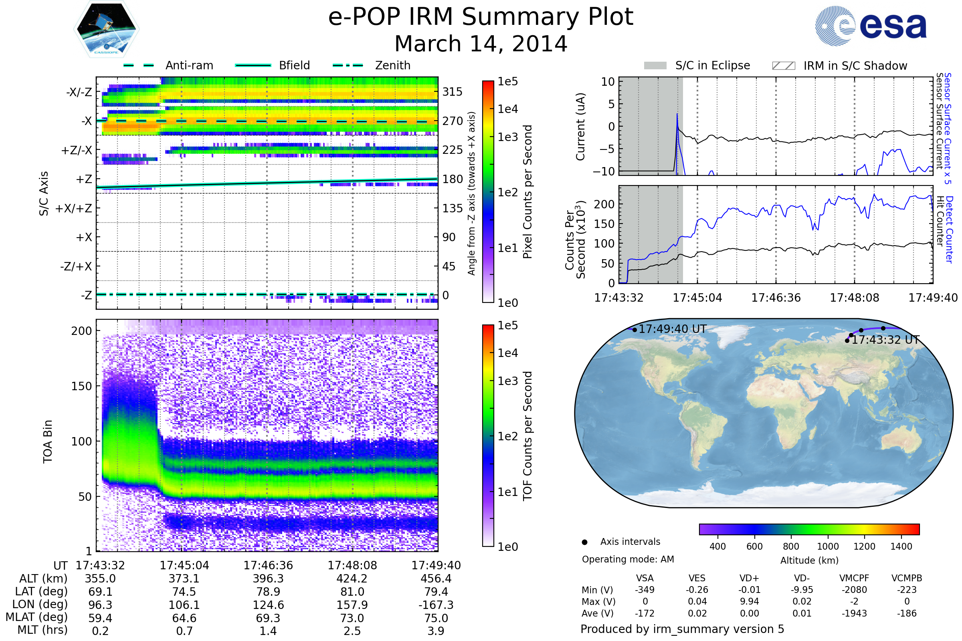Click the Sensor Surface Current x 5 label
Image resolution: width=962 pixels, height=641 pixels.
click(948, 128)
